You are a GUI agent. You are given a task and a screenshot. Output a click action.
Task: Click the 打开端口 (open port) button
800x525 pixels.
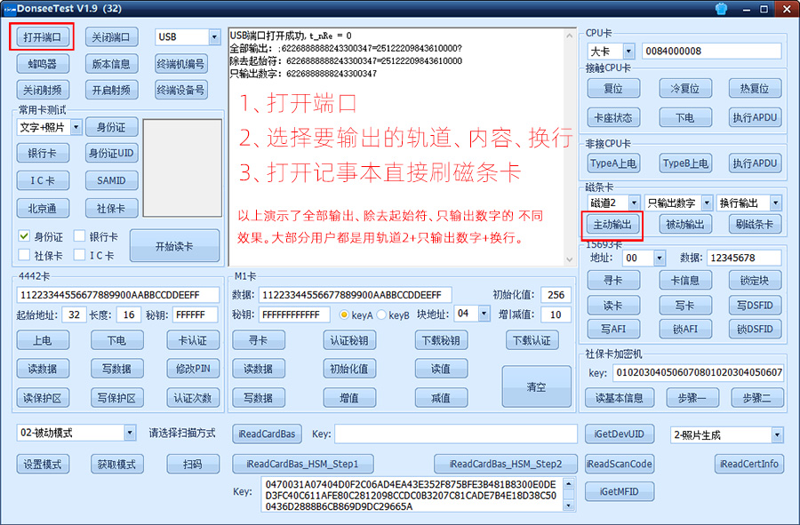click(x=43, y=37)
